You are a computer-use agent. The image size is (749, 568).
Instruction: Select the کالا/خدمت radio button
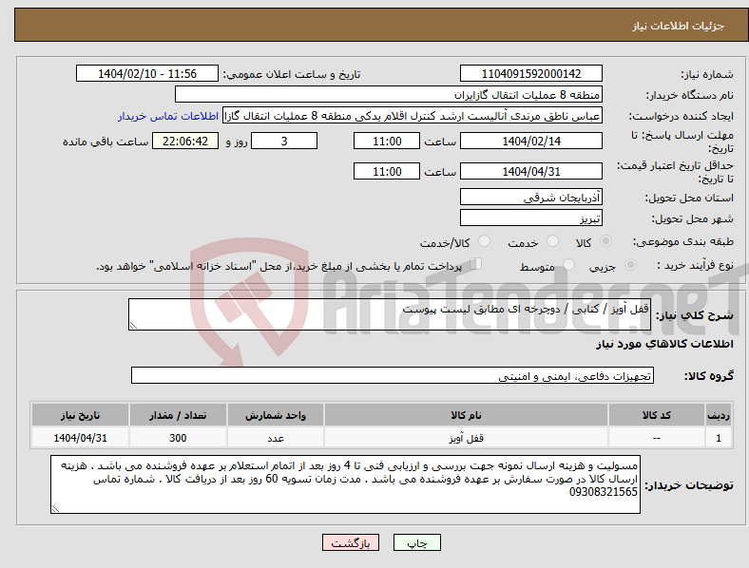[485, 241]
